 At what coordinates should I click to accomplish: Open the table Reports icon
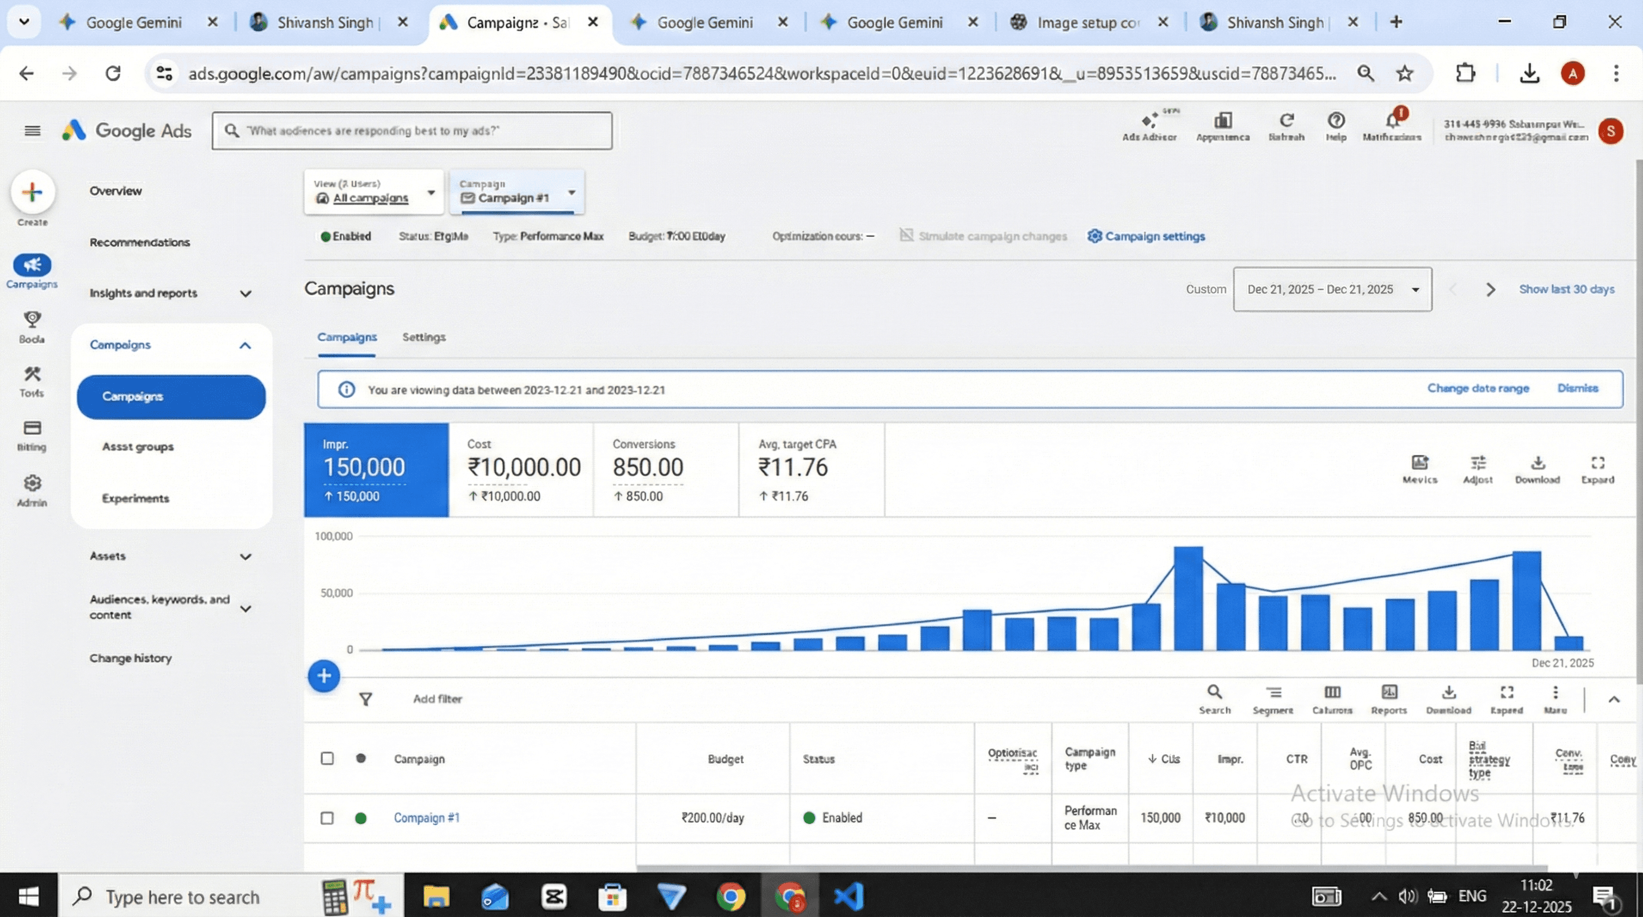[1389, 692]
